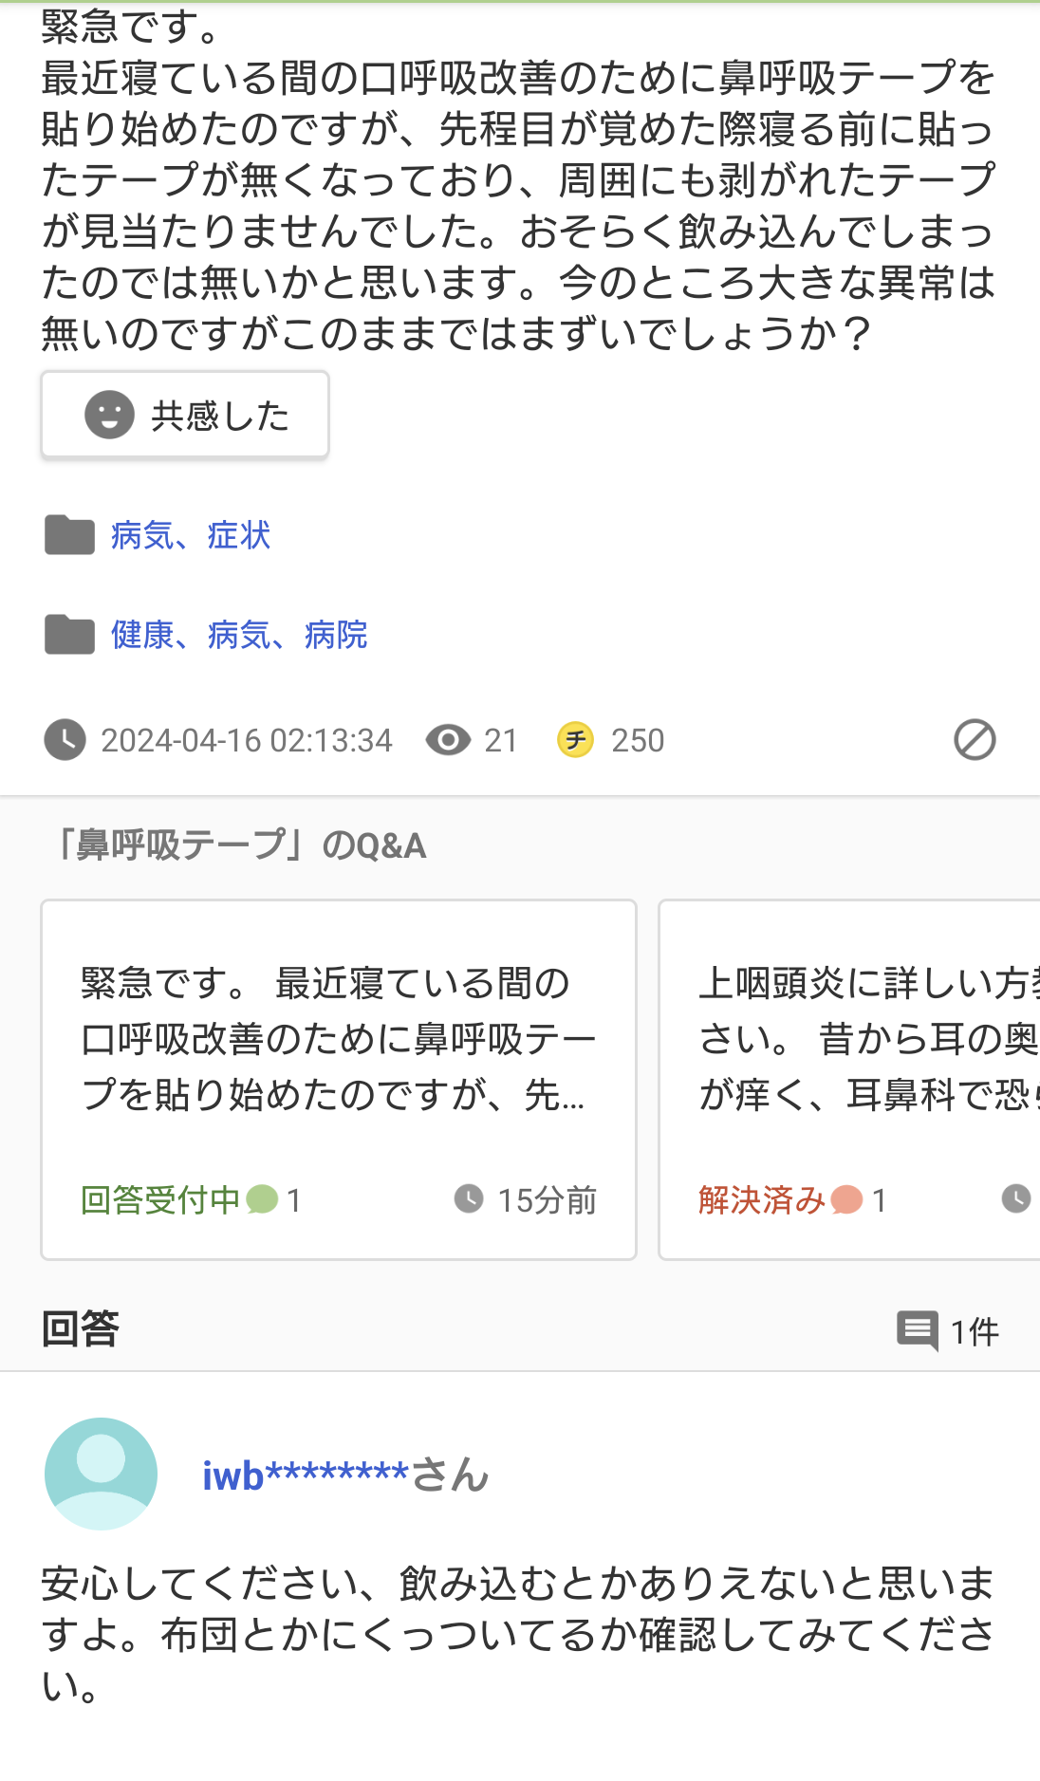Click the 共感した button
This screenshot has height=1781, width=1040.
click(185, 416)
